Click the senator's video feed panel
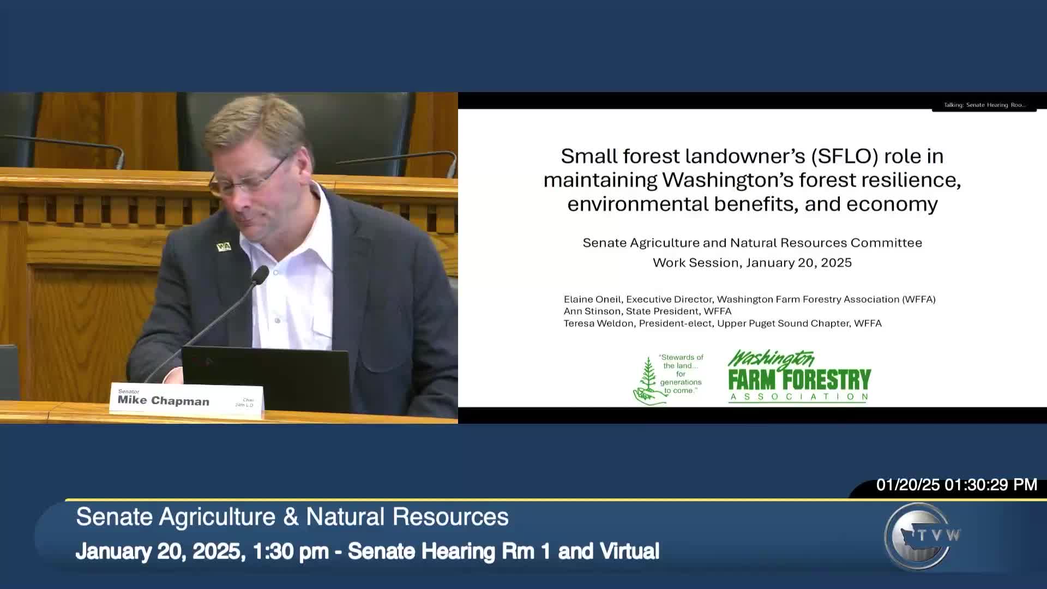 (228, 257)
